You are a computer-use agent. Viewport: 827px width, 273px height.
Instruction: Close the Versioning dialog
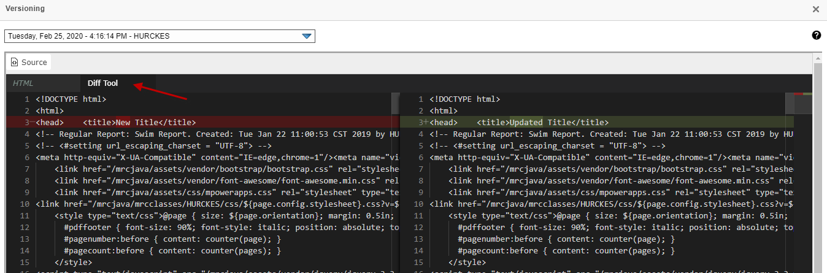(815, 9)
